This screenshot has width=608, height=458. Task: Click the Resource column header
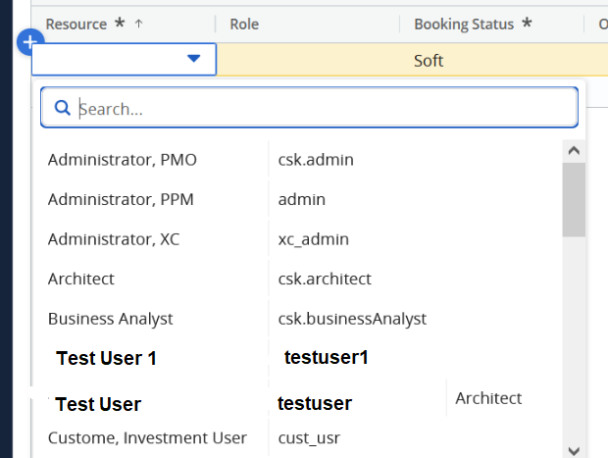76,24
